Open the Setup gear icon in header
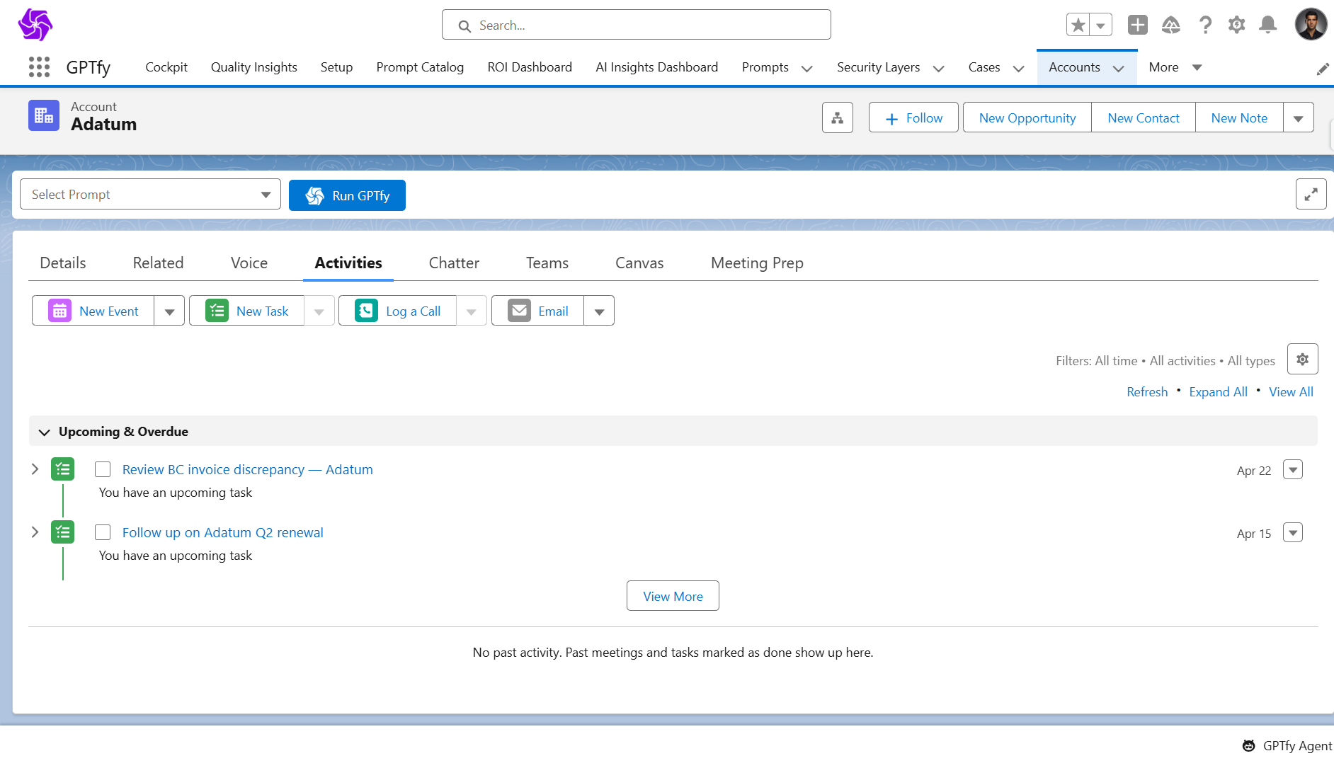This screenshot has height=763, width=1334. coord(1236,25)
